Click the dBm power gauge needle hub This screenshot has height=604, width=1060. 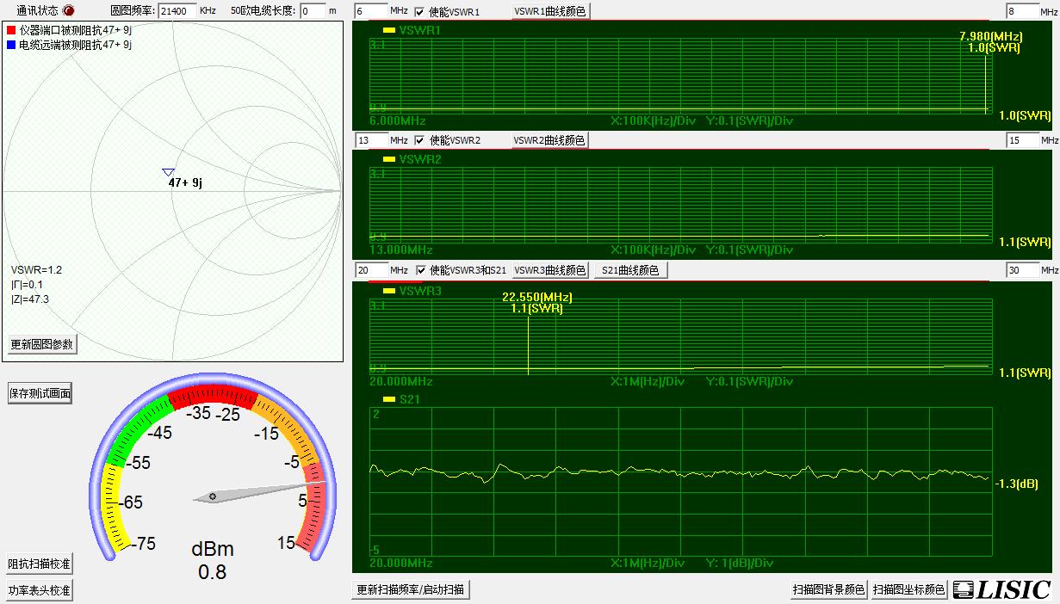[212, 496]
